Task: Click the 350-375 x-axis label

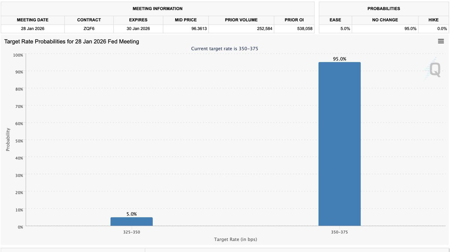Action: (339, 232)
